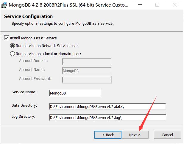Click the Service Name label
The image size is (184, 144).
(24, 92)
